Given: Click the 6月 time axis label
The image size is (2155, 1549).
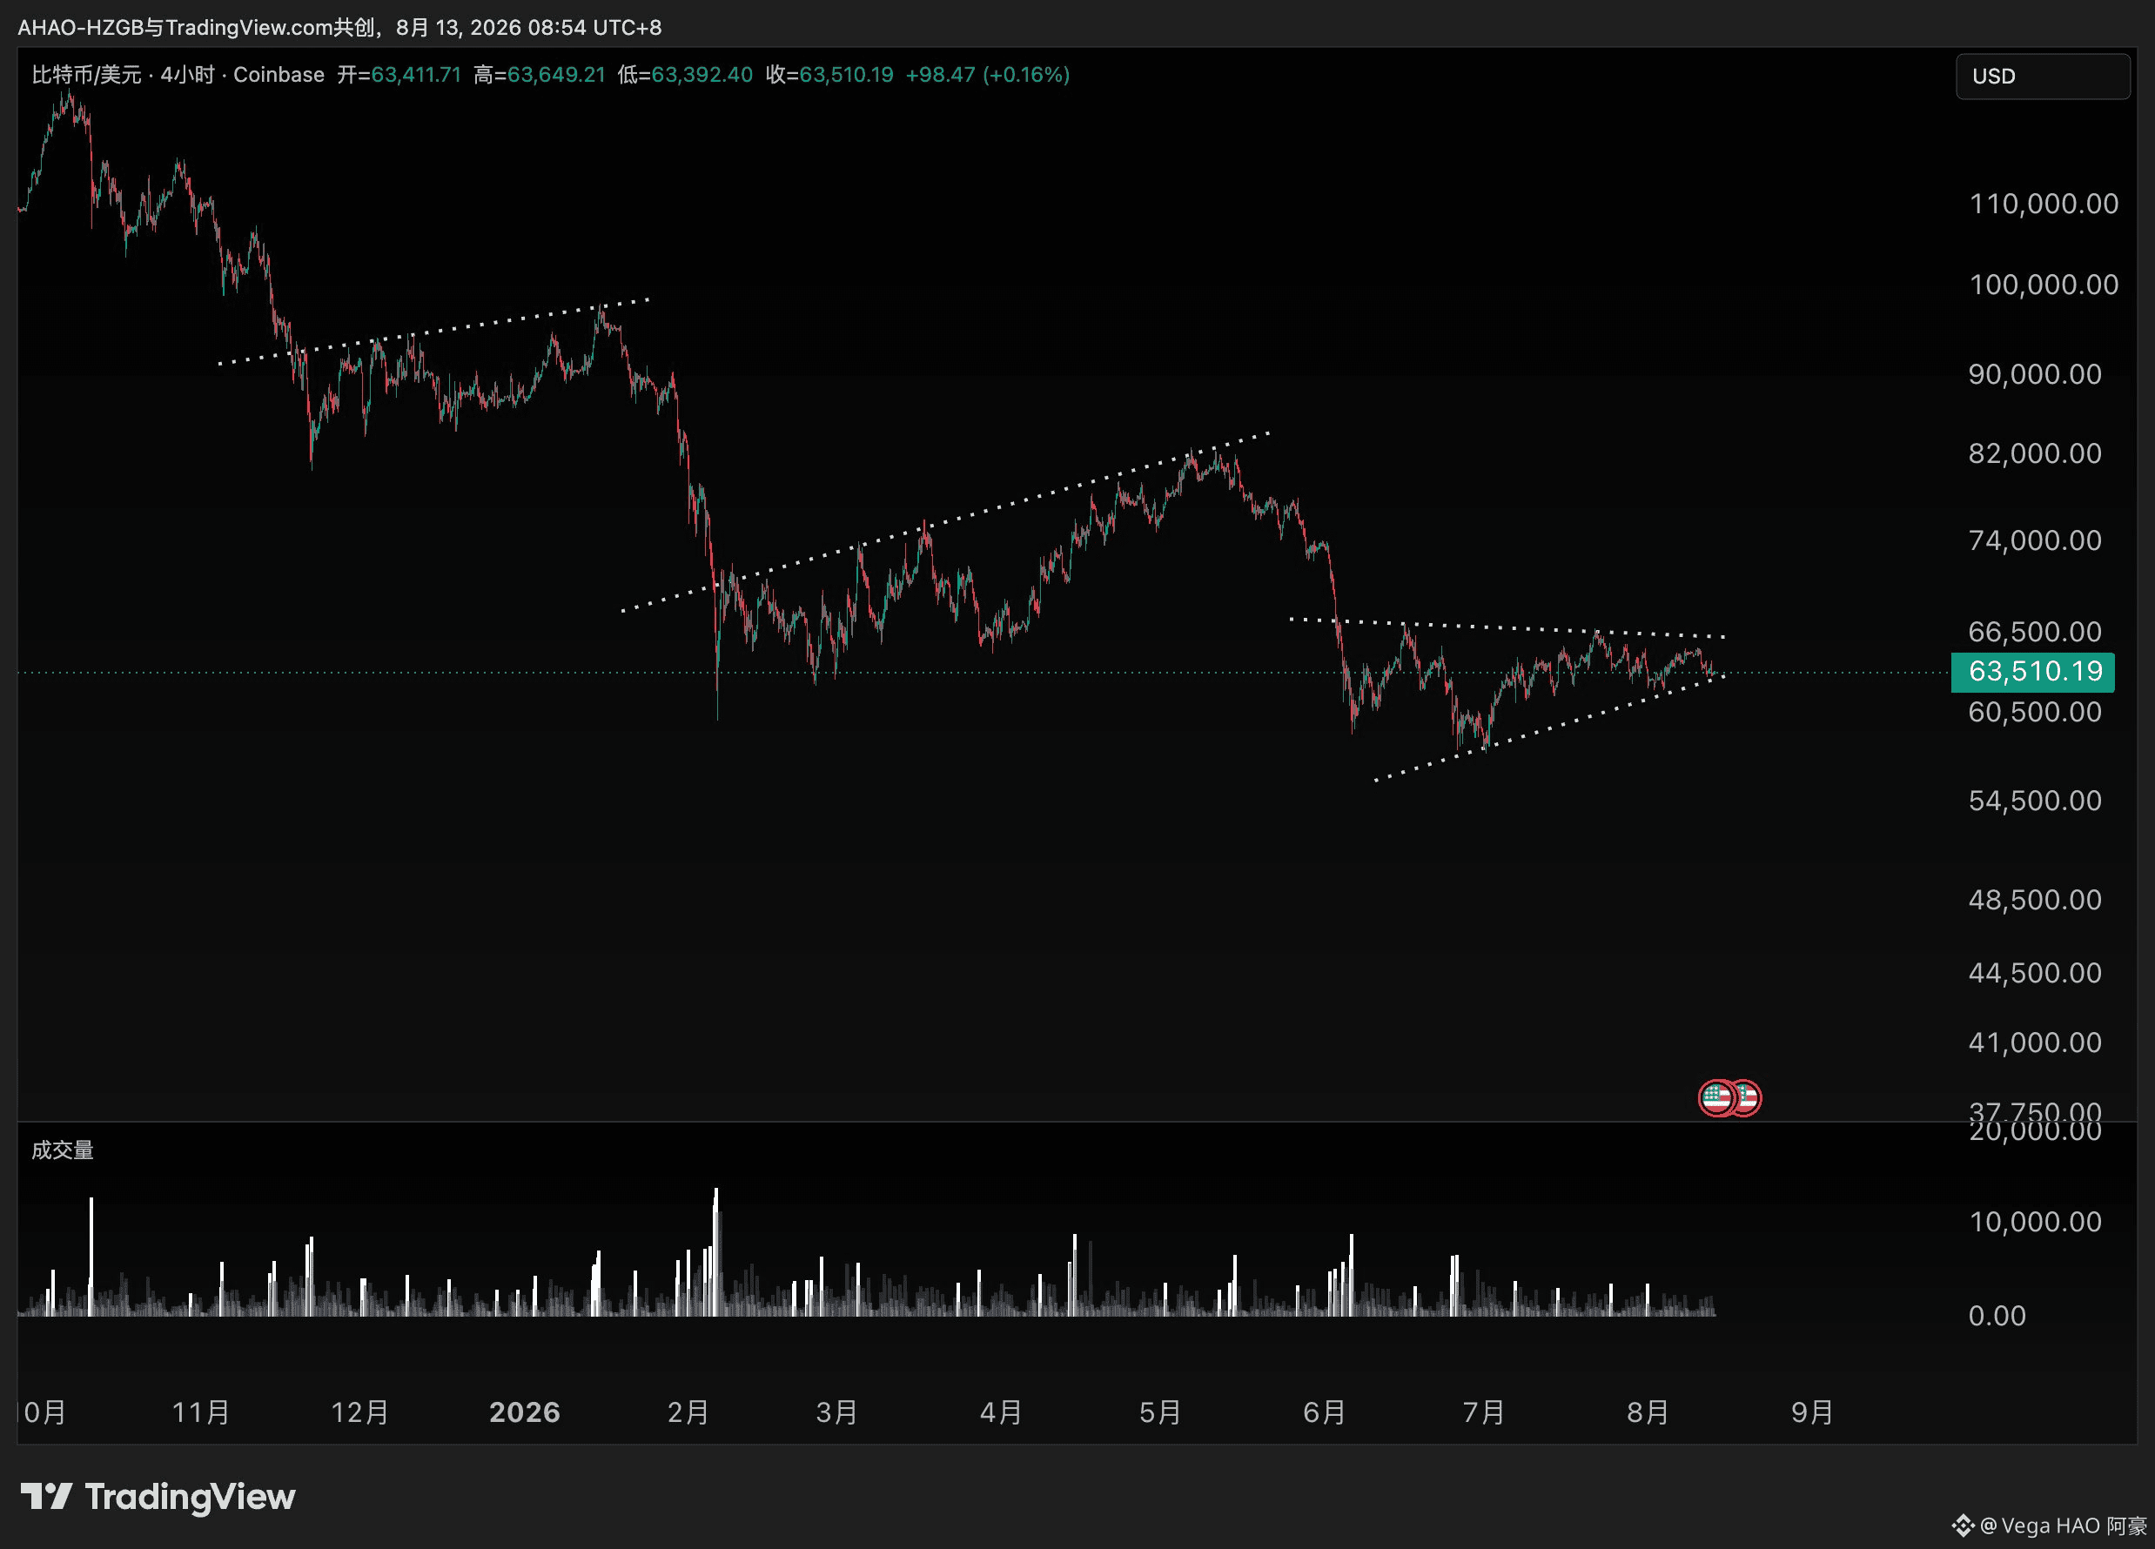Looking at the screenshot, I should point(1325,1412).
